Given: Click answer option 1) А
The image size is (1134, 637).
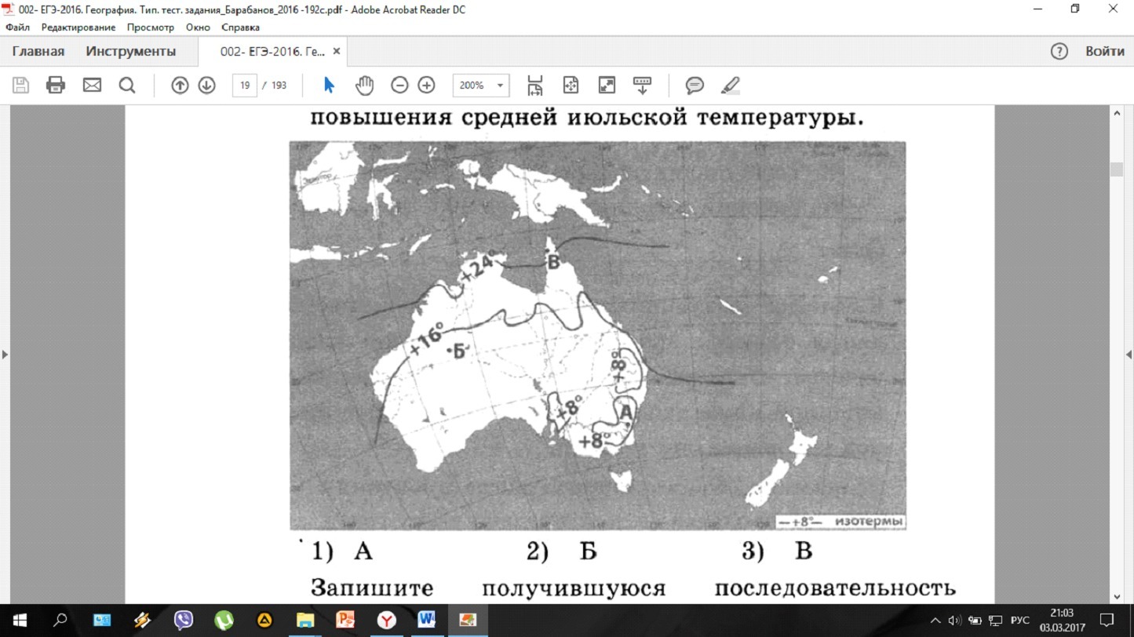Looking at the screenshot, I should [x=342, y=551].
